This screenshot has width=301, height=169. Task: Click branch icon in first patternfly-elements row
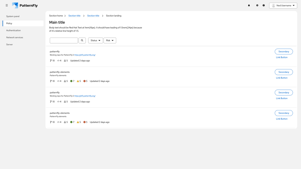coord(51,81)
